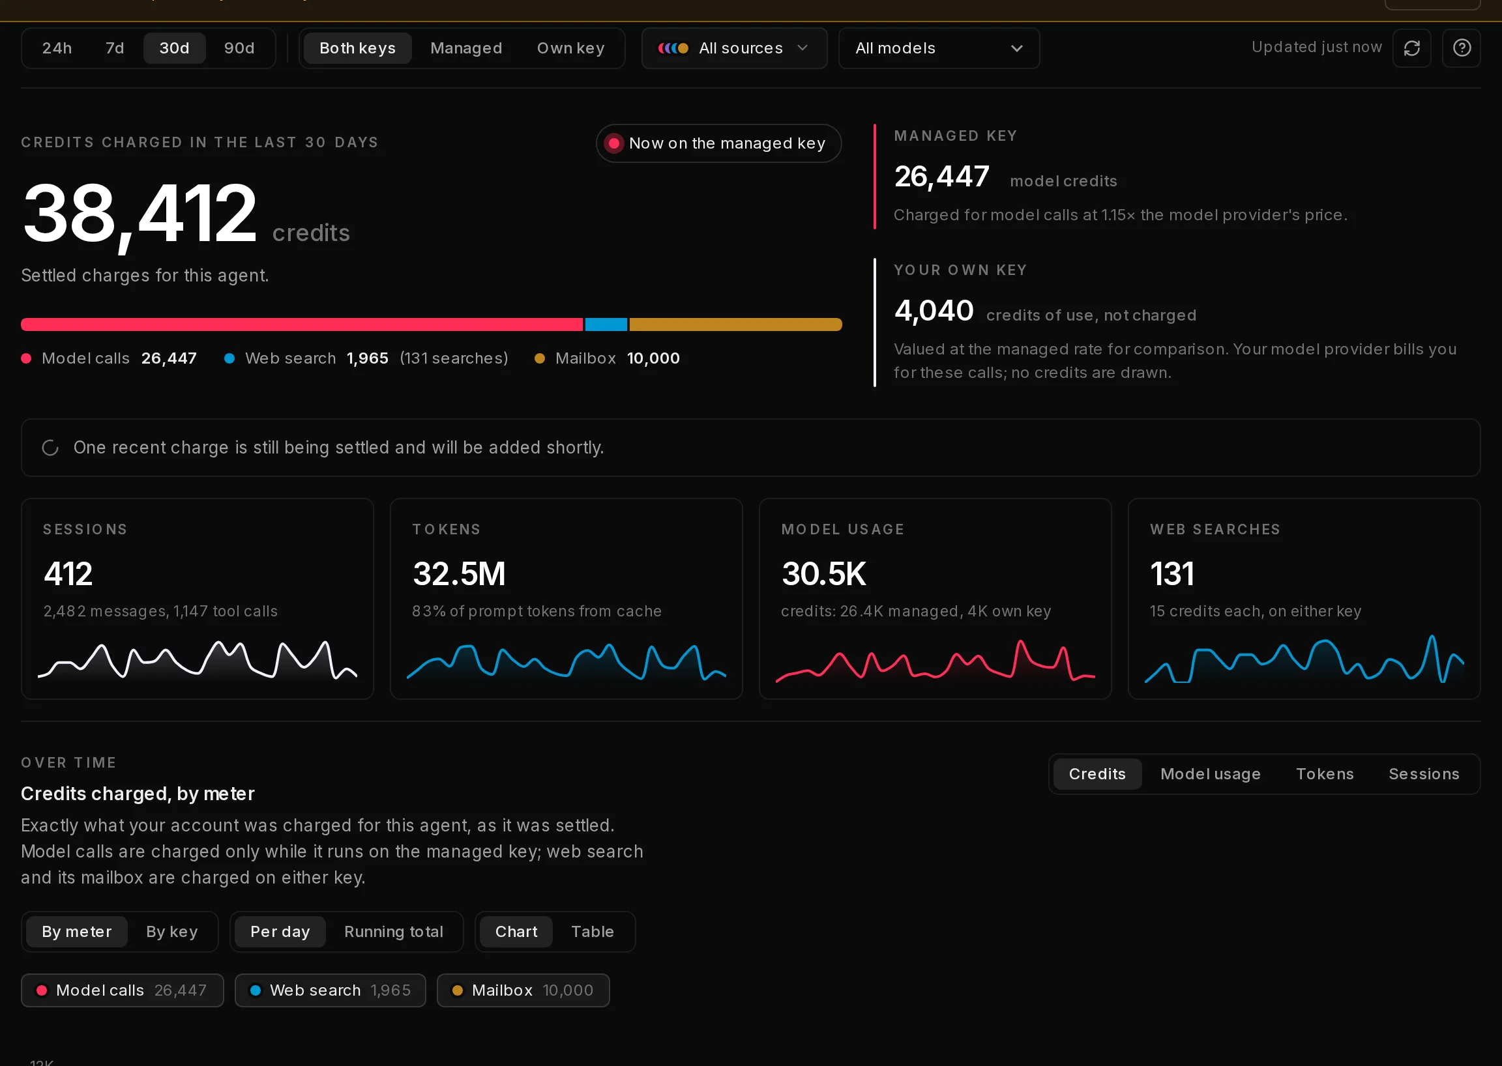Open the help question mark icon
This screenshot has width=1502, height=1066.
(x=1462, y=48)
